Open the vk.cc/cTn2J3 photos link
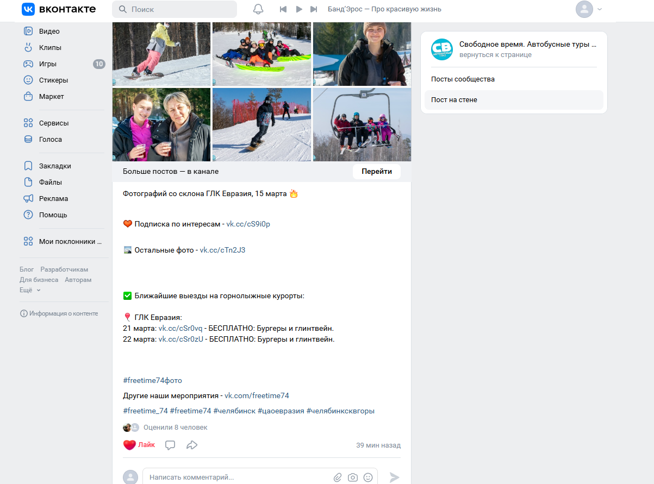The width and height of the screenshot is (654, 484). 222,250
